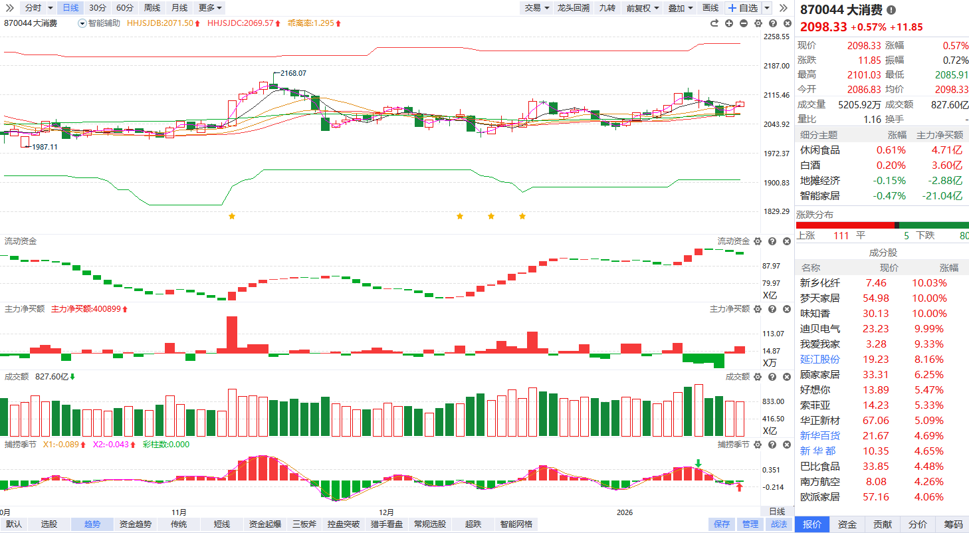969x533 pixels.
Task: Open help for 主力净买额 indicator
Action: (x=772, y=309)
